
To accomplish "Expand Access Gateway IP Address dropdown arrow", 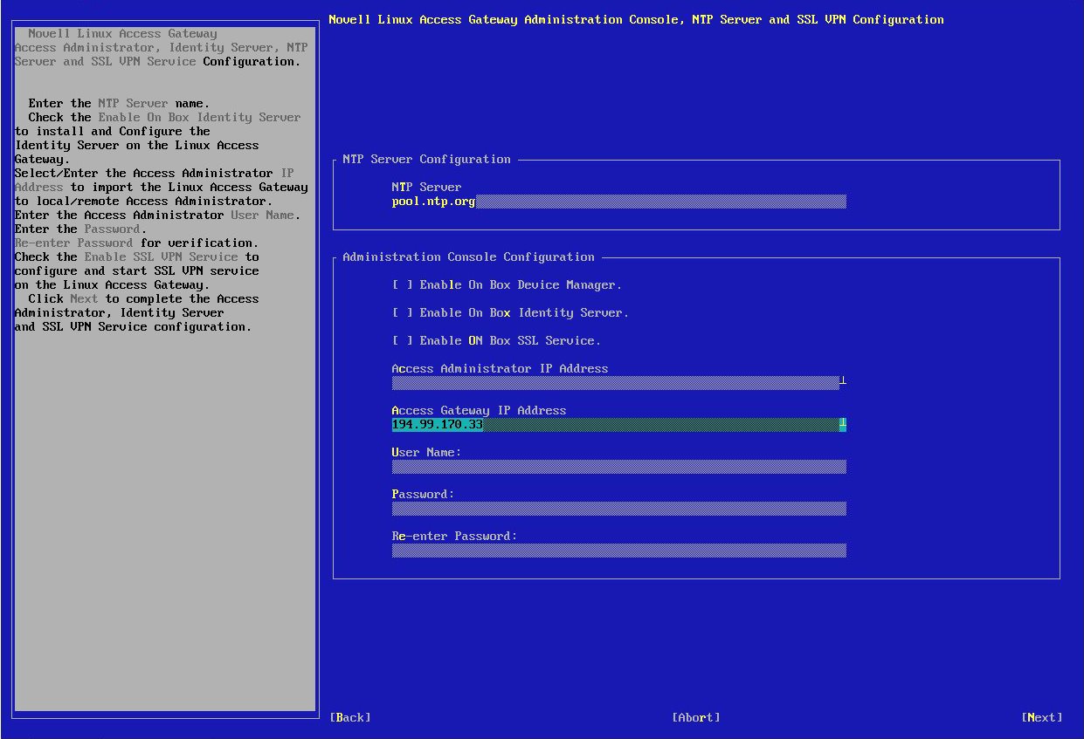I will 843,425.
